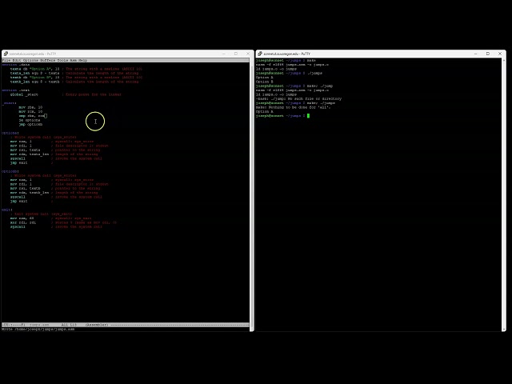Open the Help menu in Emacs

[x=83, y=60]
